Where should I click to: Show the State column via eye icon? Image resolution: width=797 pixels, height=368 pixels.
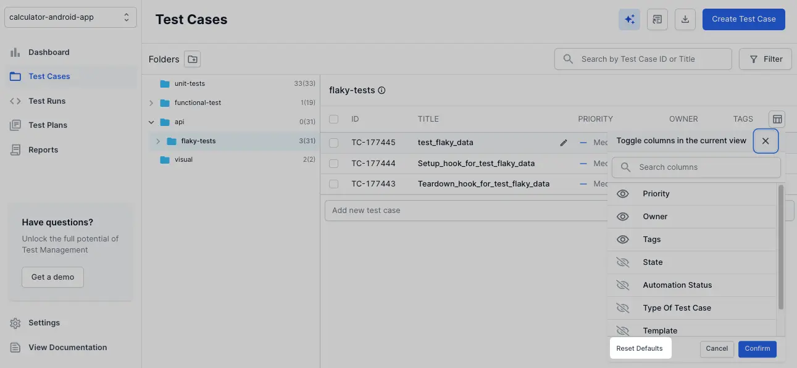pyautogui.click(x=623, y=262)
